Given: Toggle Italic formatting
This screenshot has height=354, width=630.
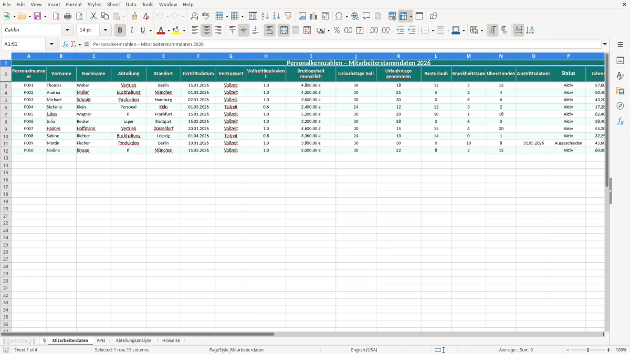Looking at the screenshot, I should pos(131,30).
